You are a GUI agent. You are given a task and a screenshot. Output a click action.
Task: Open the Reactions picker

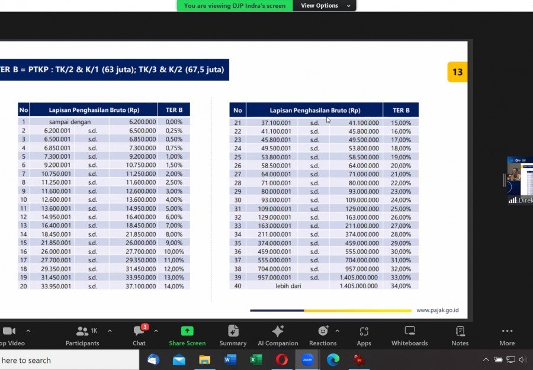click(323, 334)
